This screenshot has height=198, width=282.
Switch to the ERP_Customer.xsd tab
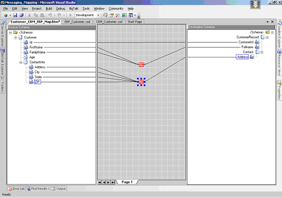pyautogui.click(x=77, y=22)
